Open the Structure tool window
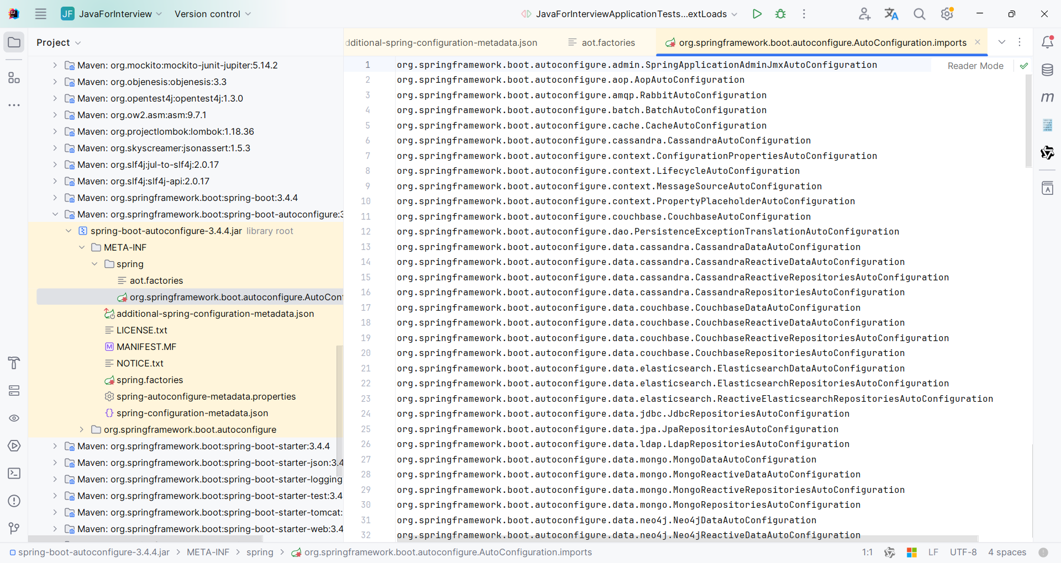Viewport: 1061px width, 563px height. 14,77
